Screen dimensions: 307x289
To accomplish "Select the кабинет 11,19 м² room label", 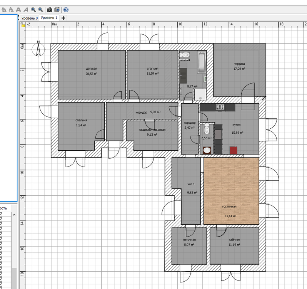I will [234, 242].
